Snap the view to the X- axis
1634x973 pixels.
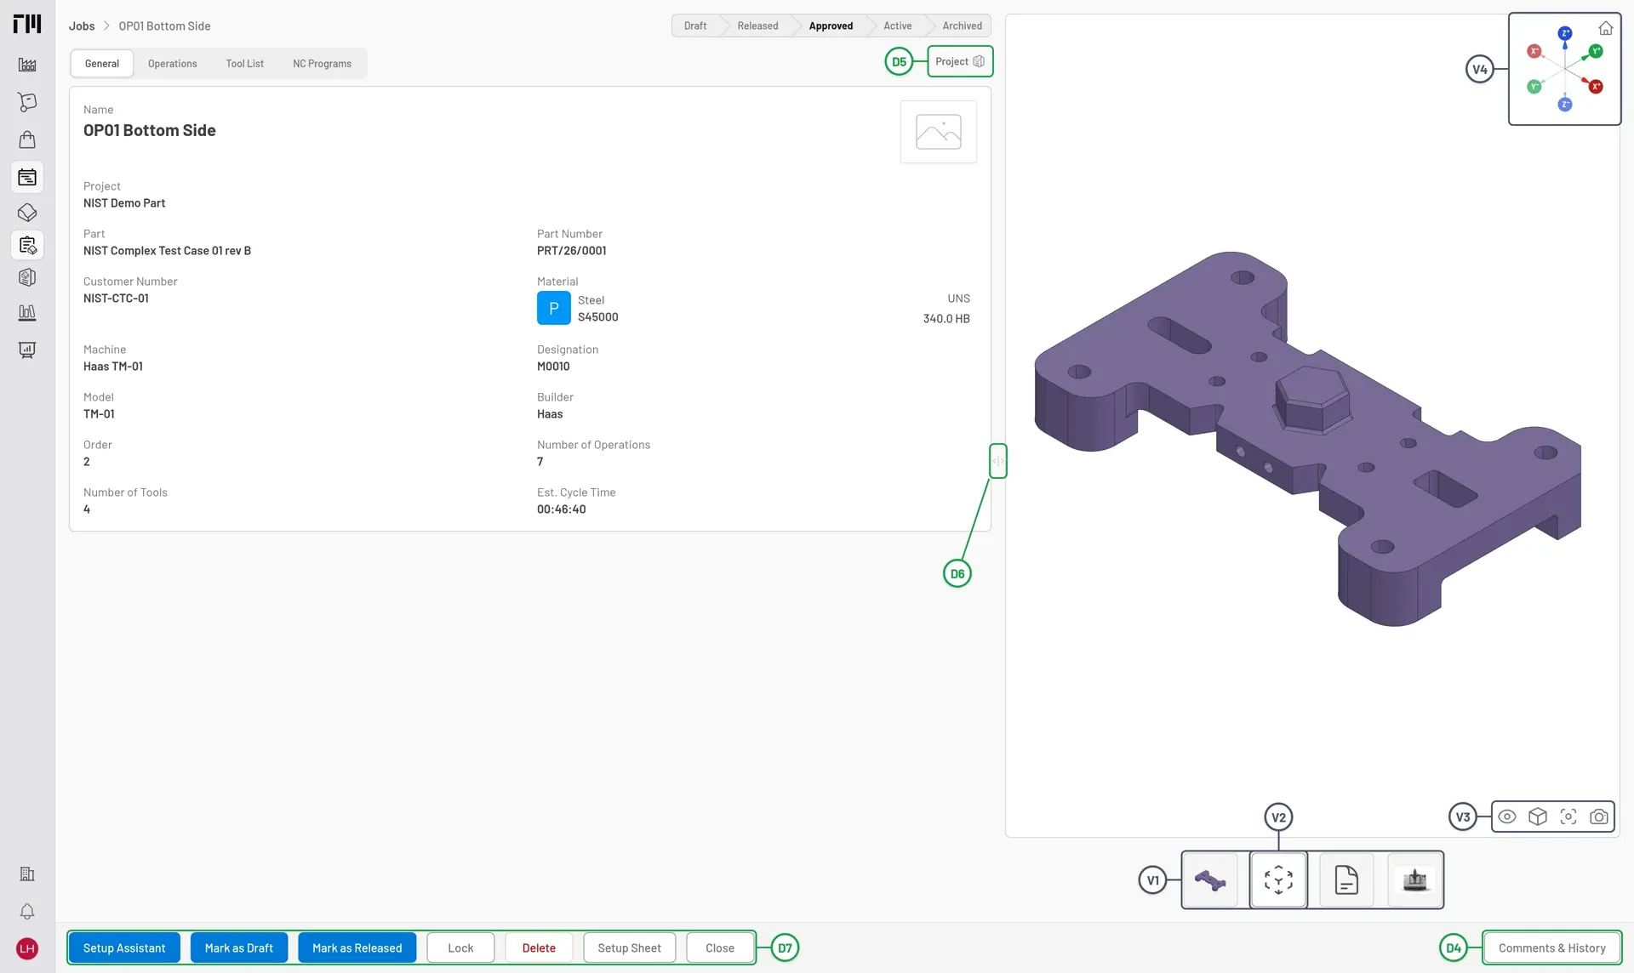pyautogui.click(x=1534, y=51)
